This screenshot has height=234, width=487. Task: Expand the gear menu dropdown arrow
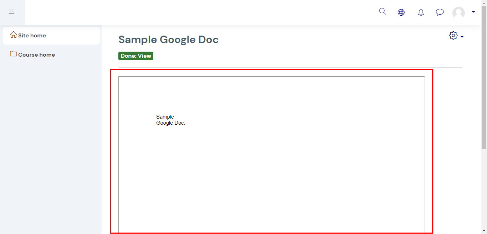point(462,37)
